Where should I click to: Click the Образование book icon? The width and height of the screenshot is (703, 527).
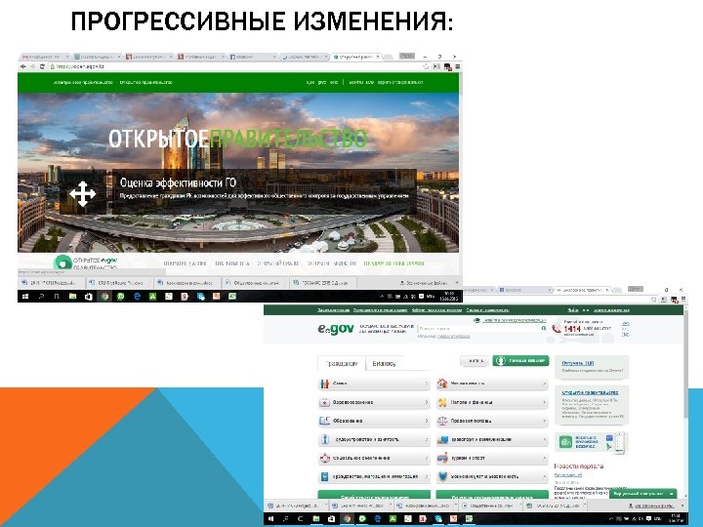coord(324,421)
